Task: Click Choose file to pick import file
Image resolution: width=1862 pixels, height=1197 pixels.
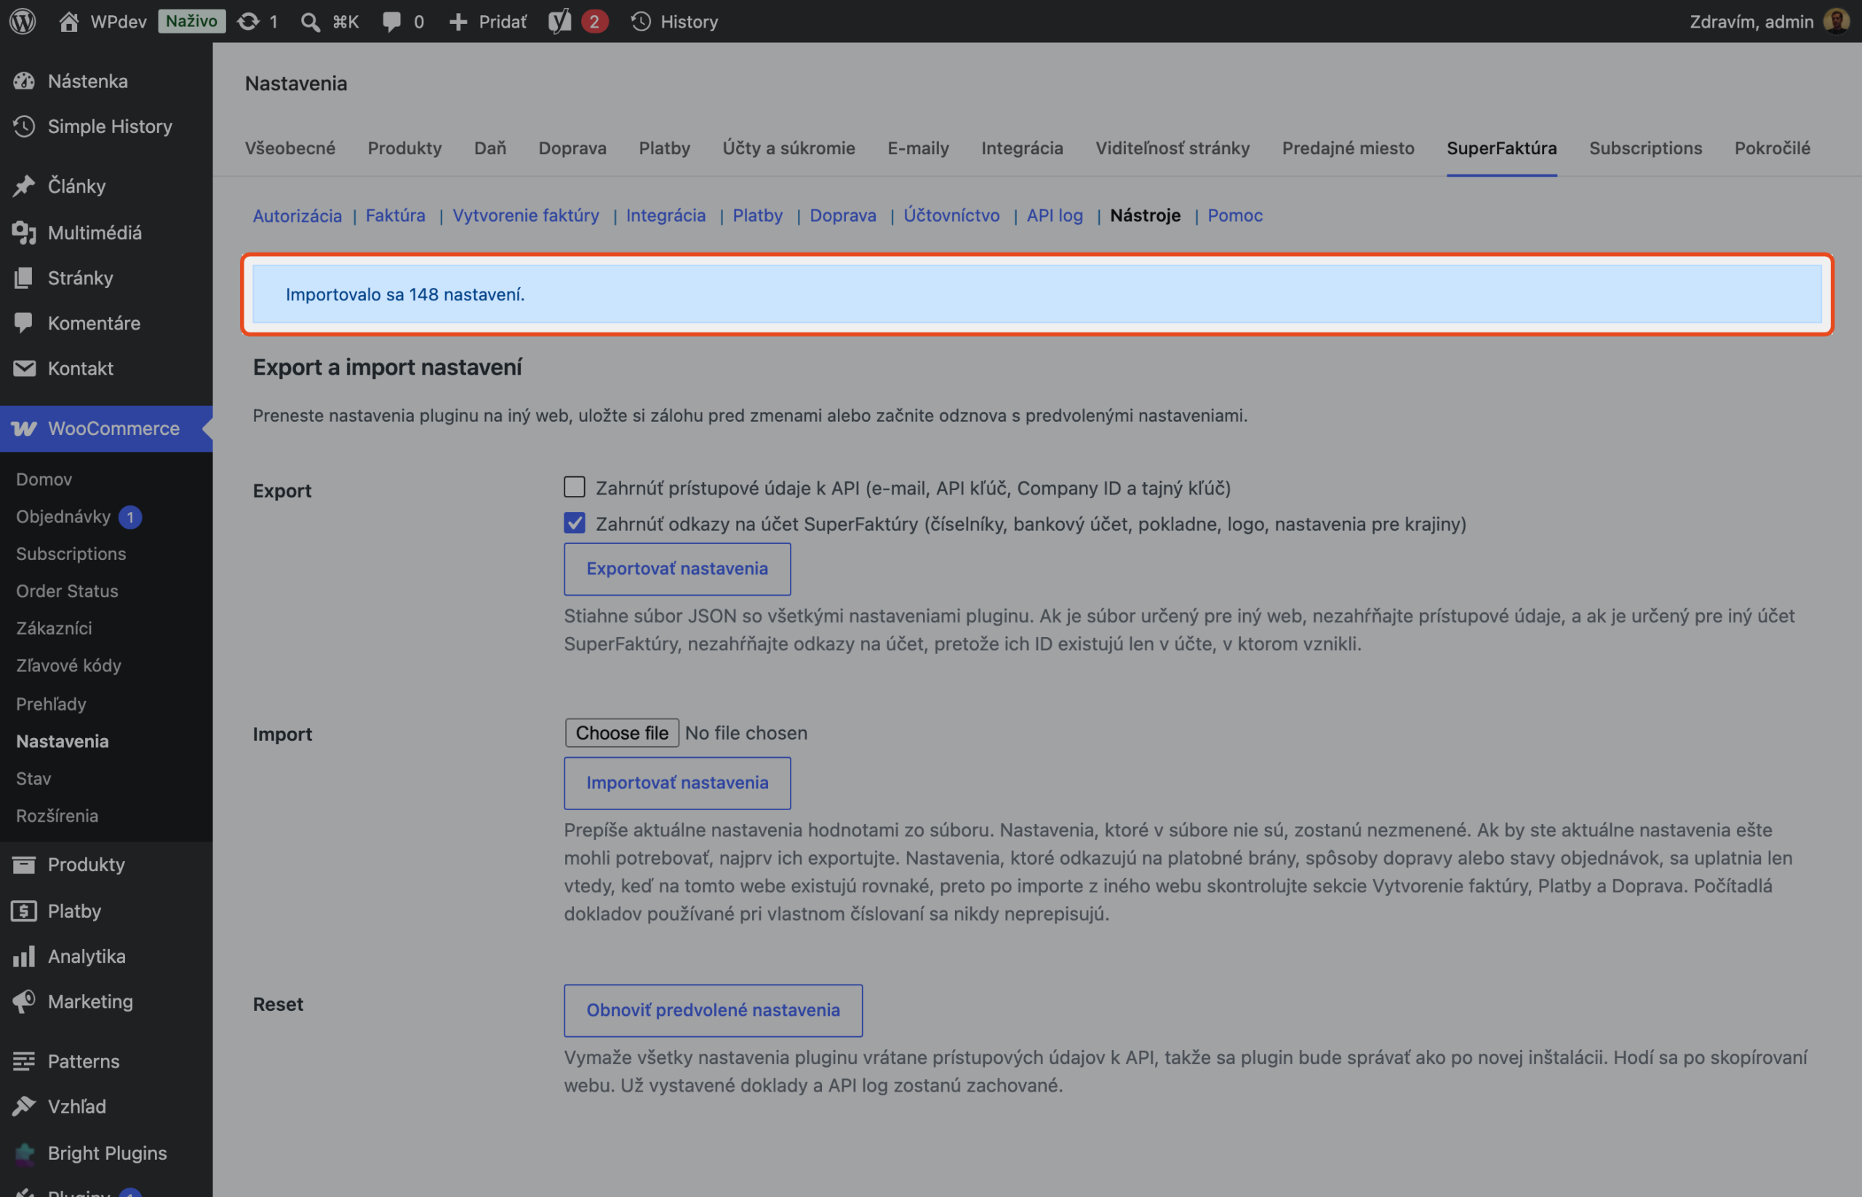Action: coord(622,732)
